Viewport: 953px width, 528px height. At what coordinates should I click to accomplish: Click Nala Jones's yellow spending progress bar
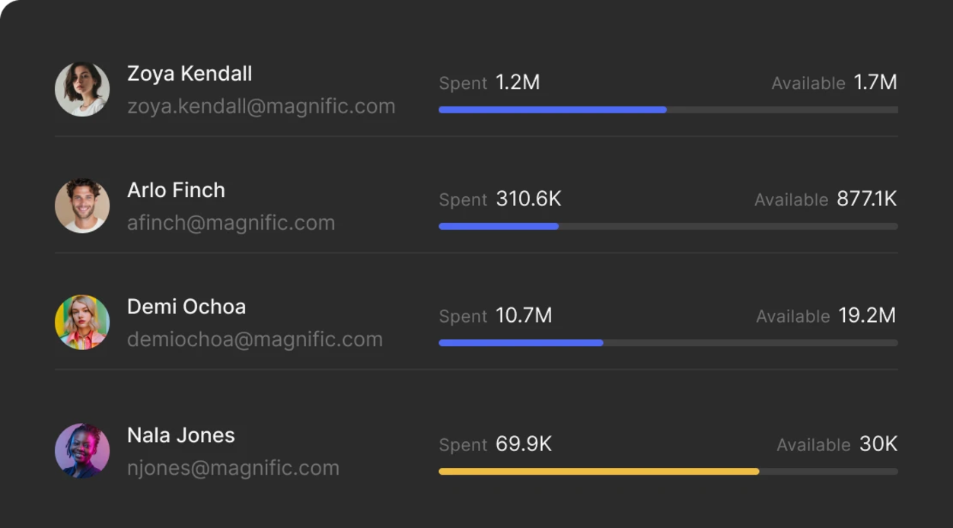[x=598, y=472]
